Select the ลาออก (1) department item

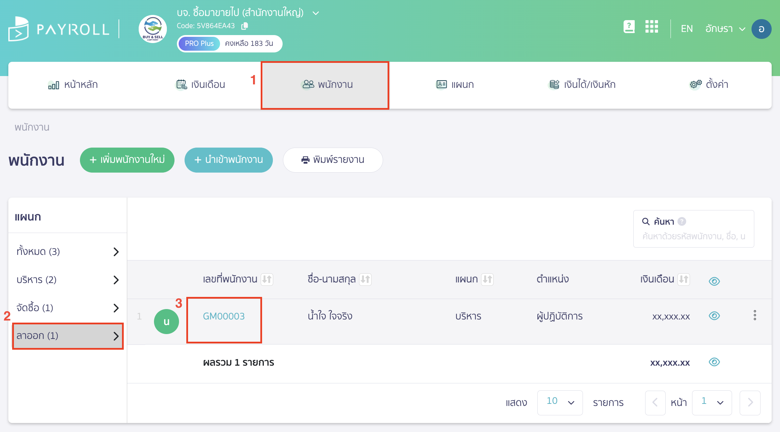(x=68, y=336)
